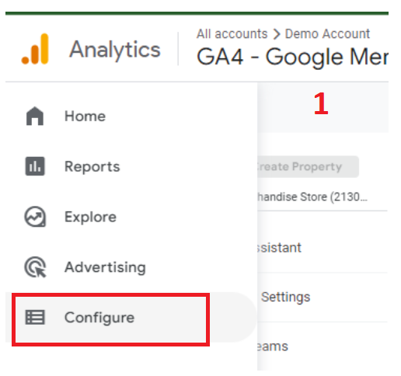This screenshot has width=401, height=376.
Task: Follow the All accounts breadcrumb link
Action: 232,34
